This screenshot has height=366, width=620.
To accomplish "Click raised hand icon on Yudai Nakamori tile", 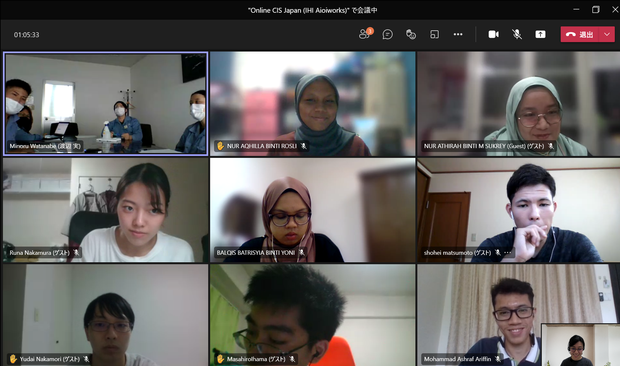I will [13, 359].
